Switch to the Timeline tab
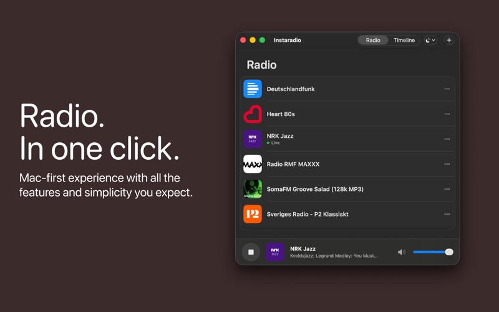The image size is (499, 312). click(x=404, y=40)
